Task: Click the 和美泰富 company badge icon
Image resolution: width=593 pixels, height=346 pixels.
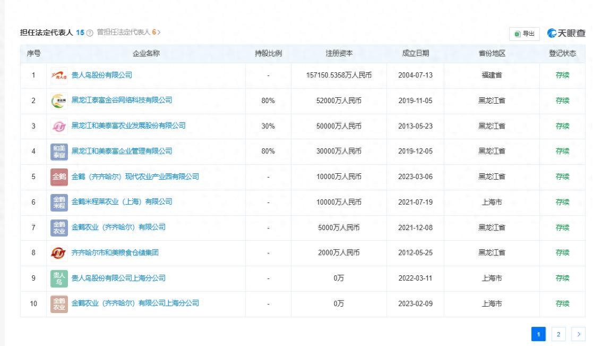Action: tap(59, 151)
